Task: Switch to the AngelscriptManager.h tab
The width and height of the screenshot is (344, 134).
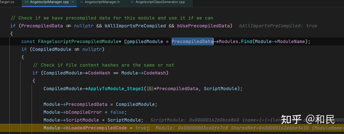Action: 102,2
